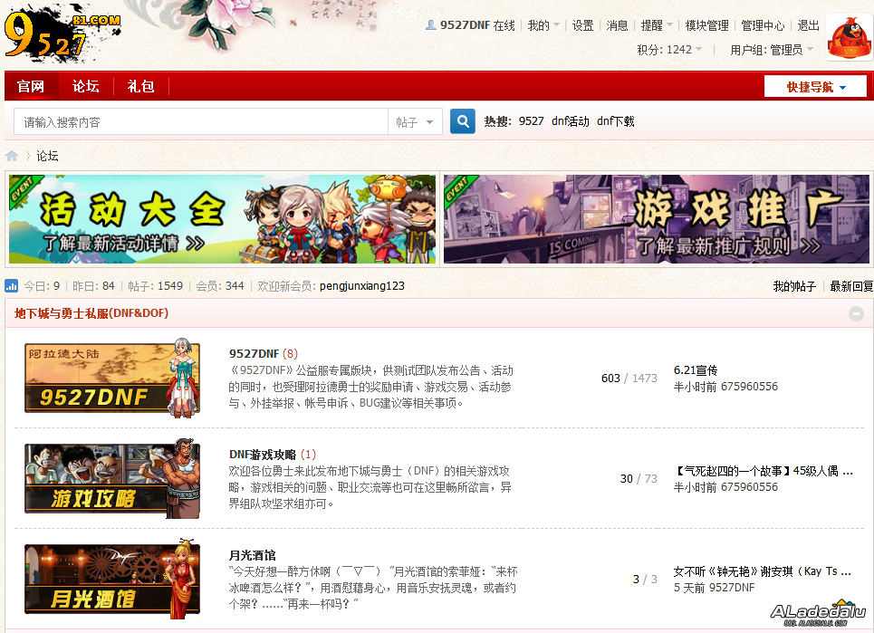Select the 官网 navigation tab
The image size is (874, 633).
[31, 87]
